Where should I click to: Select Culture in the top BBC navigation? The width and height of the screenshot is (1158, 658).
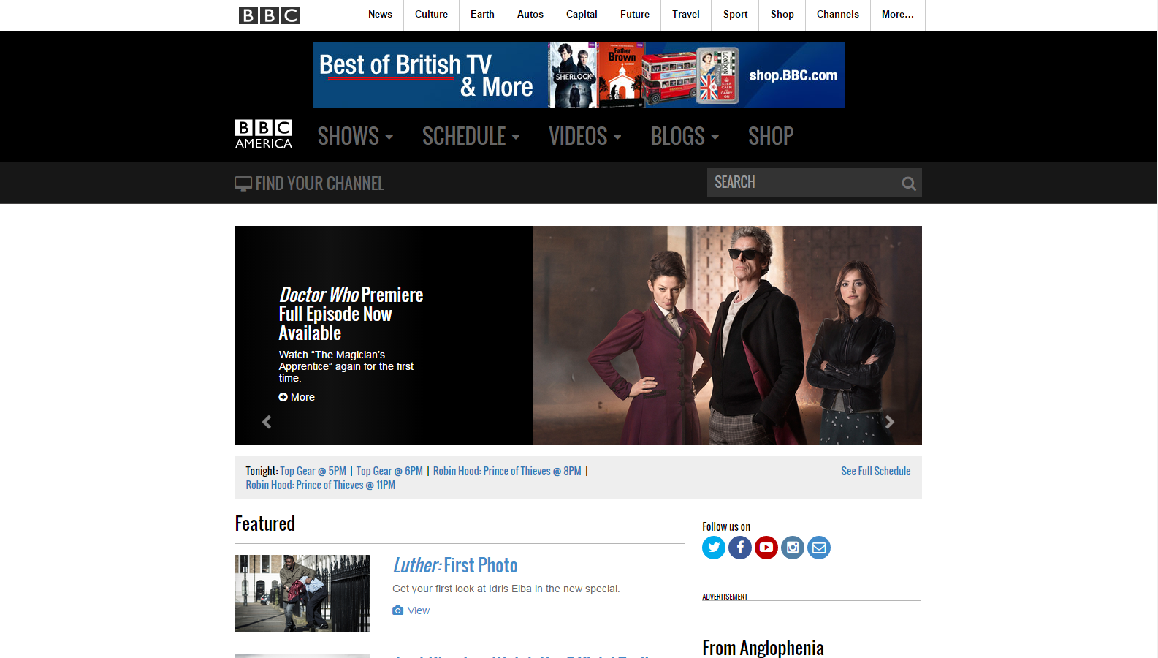431,15
